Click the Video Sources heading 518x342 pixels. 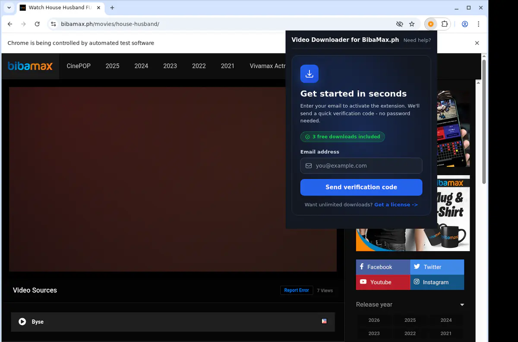35,290
